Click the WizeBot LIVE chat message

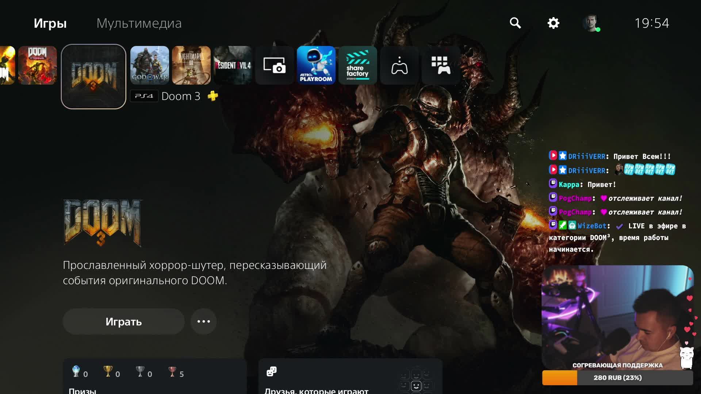point(617,237)
